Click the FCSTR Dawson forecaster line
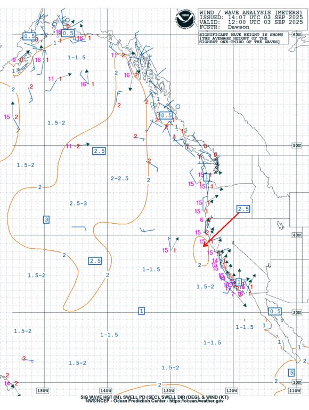Screen dimensions: 309x410 pyautogui.click(x=224, y=27)
